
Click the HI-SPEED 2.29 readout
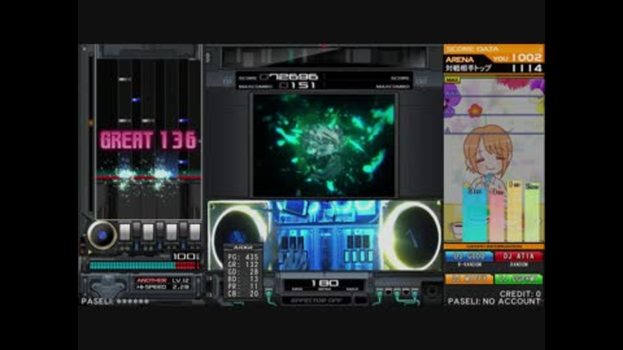[163, 287]
